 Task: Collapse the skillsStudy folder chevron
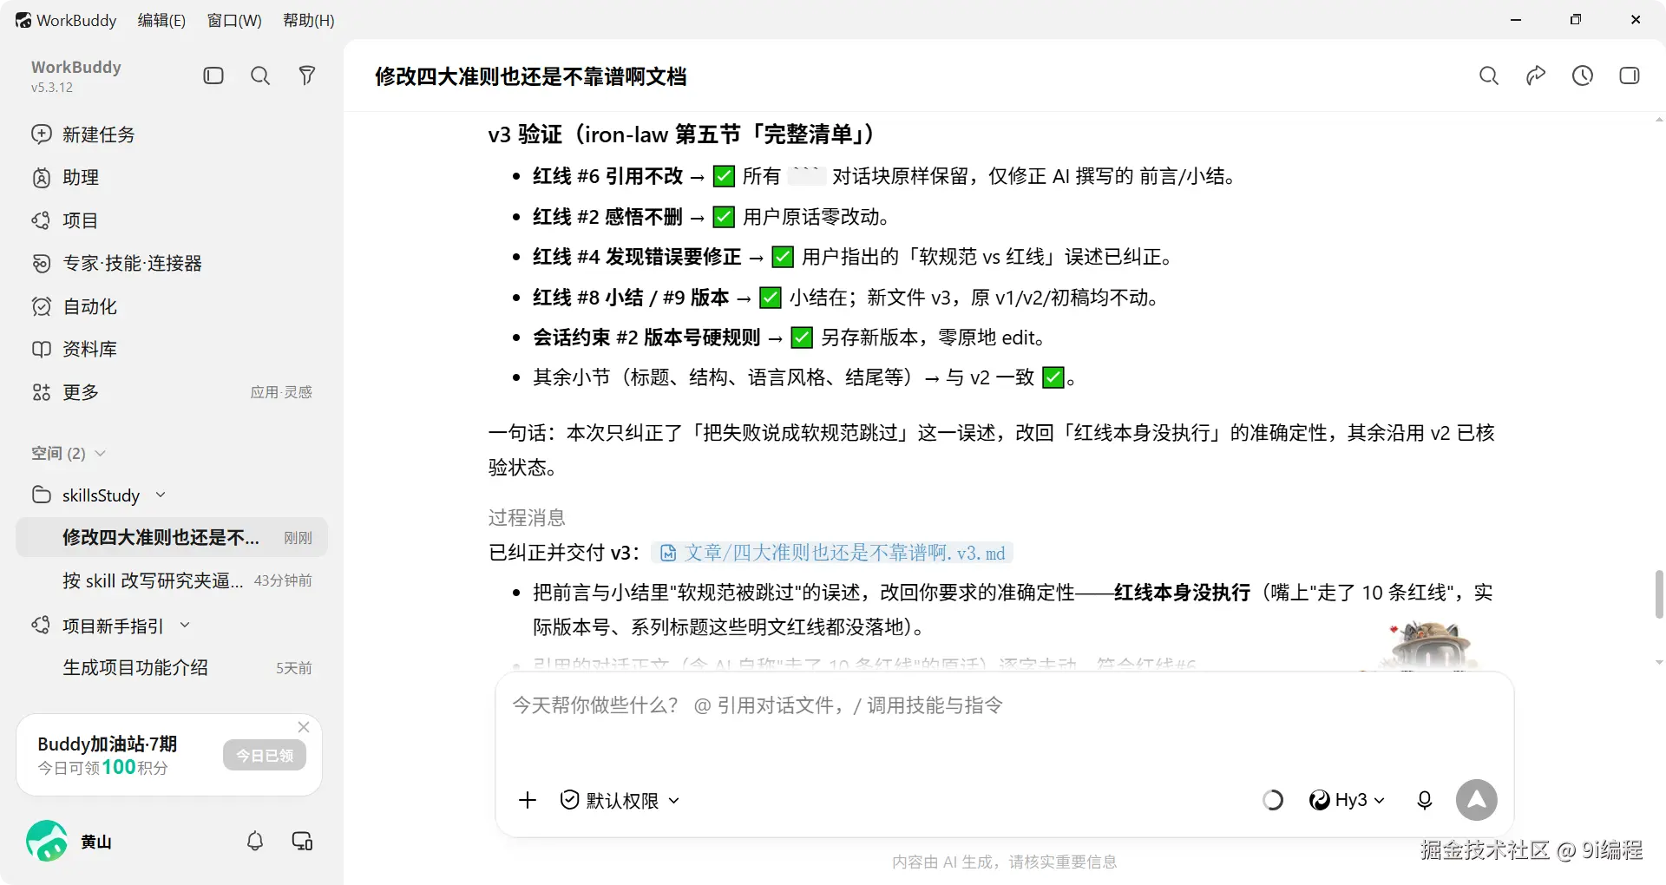coord(161,495)
